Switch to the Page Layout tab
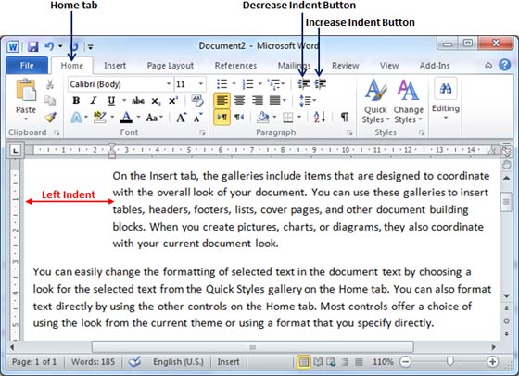The height and width of the screenshot is (376, 519). pos(171,66)
